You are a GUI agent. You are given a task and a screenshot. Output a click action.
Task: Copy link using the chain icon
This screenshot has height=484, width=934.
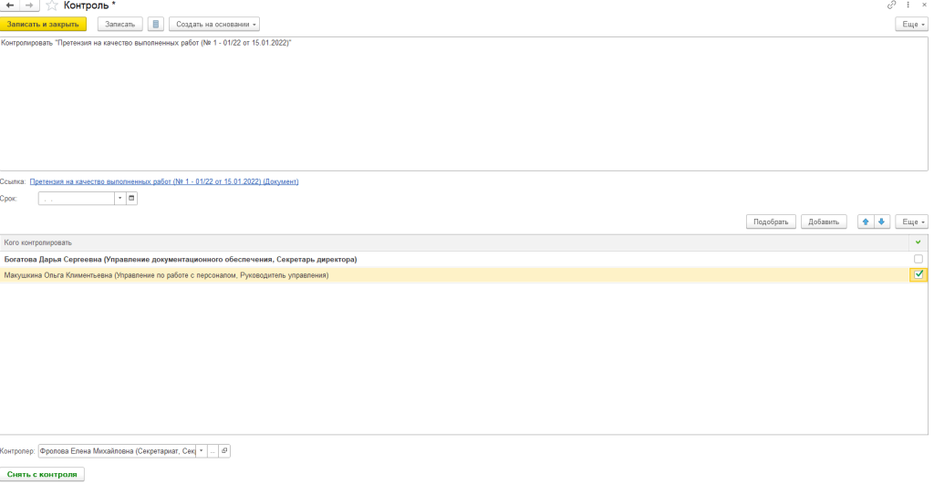(x=891, y=5)
